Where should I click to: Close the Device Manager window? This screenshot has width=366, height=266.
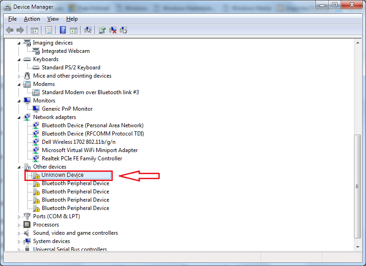point(352,5)
